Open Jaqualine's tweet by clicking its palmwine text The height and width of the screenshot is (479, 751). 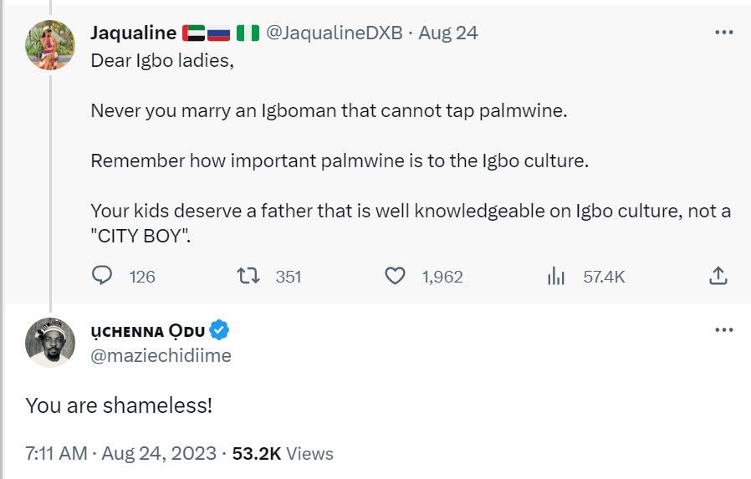point(328,110)
